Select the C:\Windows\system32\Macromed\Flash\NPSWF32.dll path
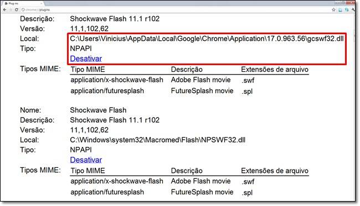 [x=157, y=140]
